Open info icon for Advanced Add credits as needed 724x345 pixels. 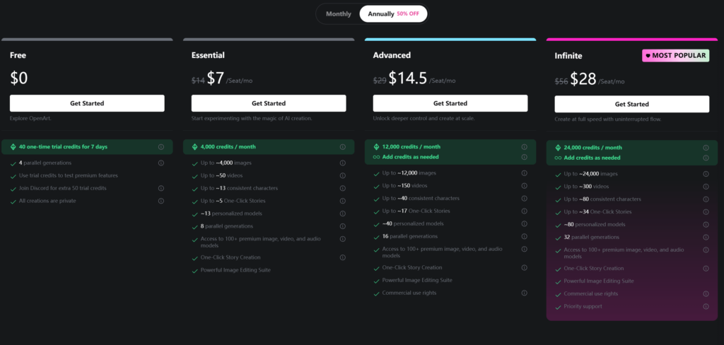point(524,157)
